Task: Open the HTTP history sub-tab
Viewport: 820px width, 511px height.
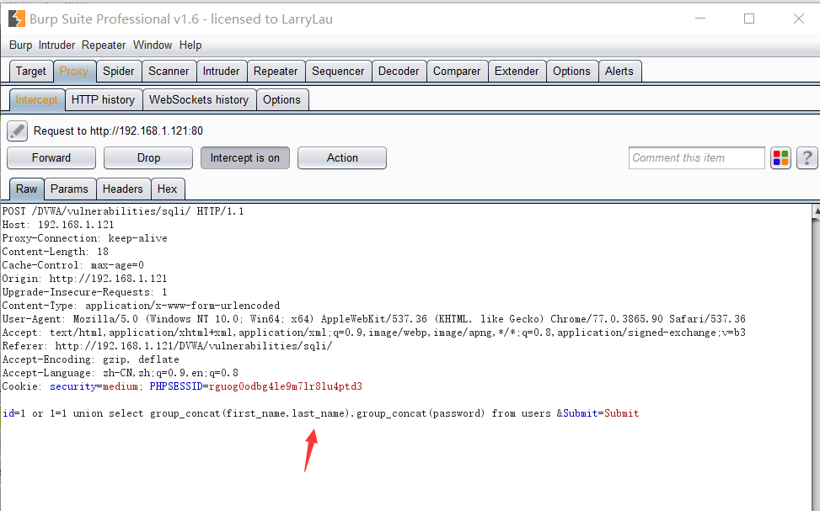Action: point(103,100)
